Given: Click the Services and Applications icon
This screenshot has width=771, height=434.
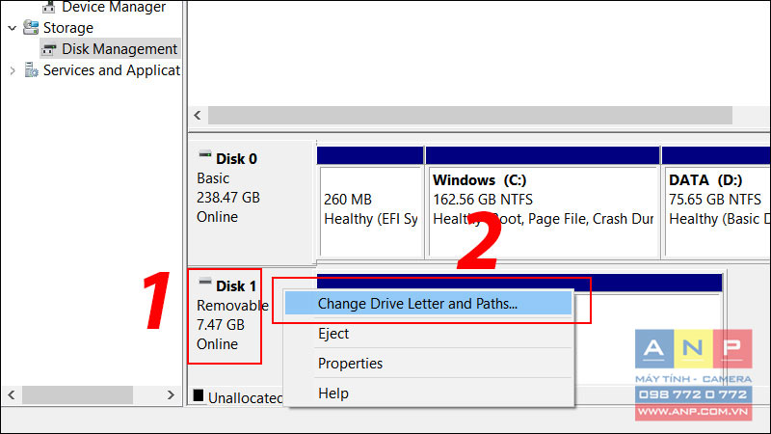Looking at the screenshot, I should coord(31,70).
